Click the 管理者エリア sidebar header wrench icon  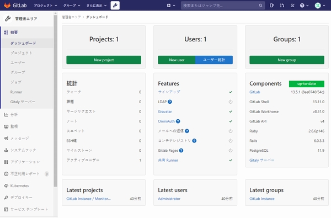(8, 19)
